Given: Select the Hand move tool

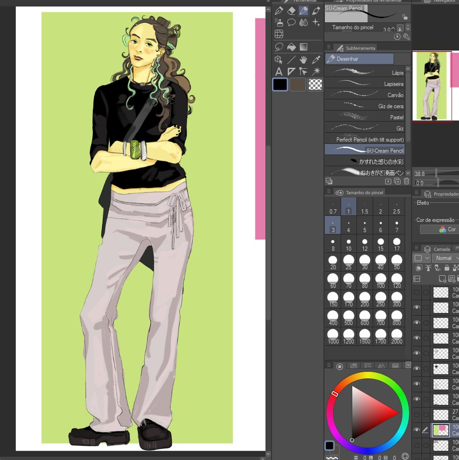Looking at the screenshot, I should pos(304,60).
